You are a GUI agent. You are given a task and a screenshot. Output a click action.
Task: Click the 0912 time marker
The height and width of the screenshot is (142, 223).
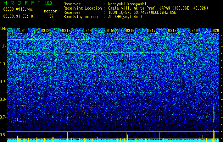tap(45, 31)
